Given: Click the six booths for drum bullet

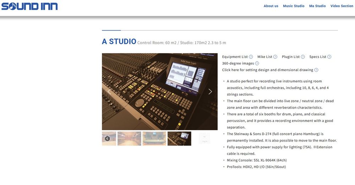Looking at the screenshot, I should [x=280, y=121].
